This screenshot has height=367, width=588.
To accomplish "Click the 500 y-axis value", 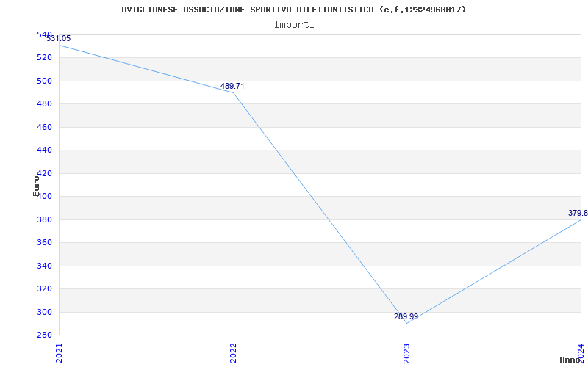I will coord(44,81).
